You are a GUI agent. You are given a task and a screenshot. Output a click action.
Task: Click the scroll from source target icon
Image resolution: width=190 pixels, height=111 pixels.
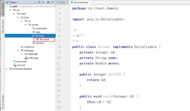[x=39, y=2]
